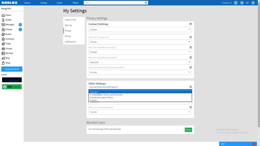Open Shop in the sidebar

point(6,63)
